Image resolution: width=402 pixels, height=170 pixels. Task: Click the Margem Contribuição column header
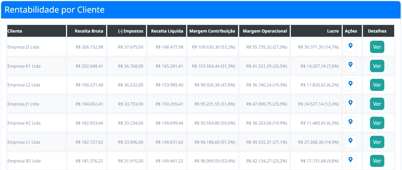213,31
